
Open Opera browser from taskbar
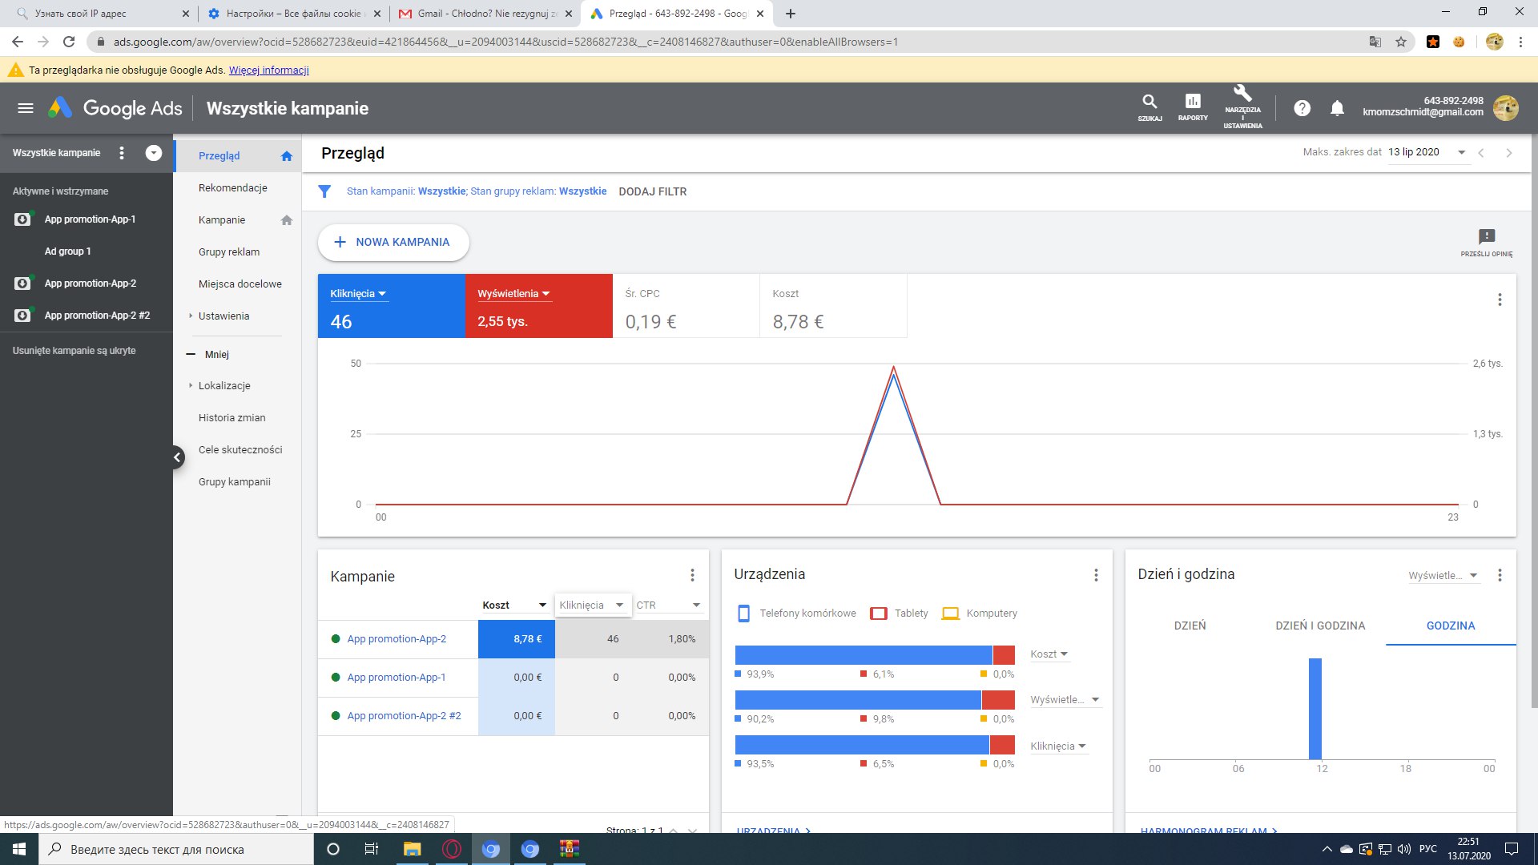click(452, 849)
